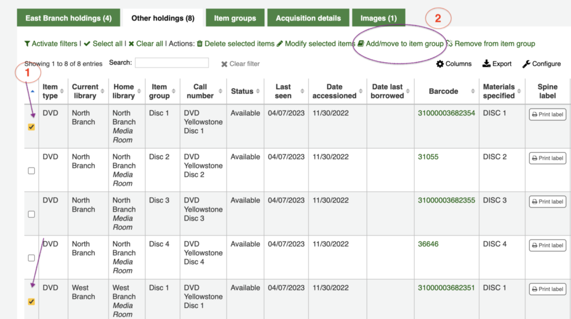Sort by the Barcode column header

444,91
